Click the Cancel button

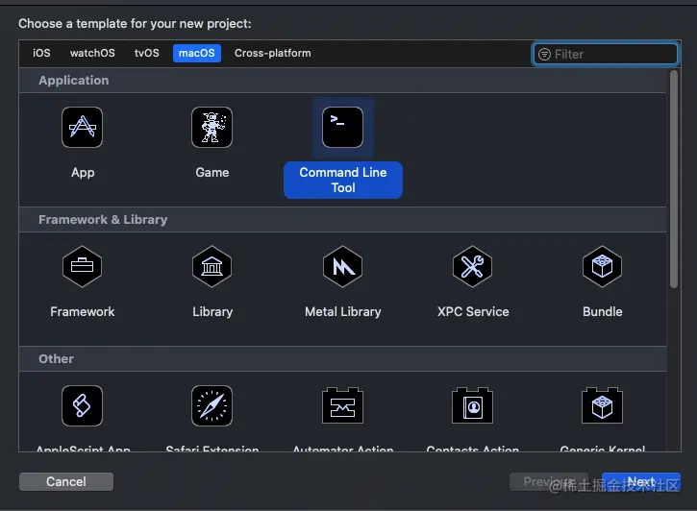[x=66, y=481]
